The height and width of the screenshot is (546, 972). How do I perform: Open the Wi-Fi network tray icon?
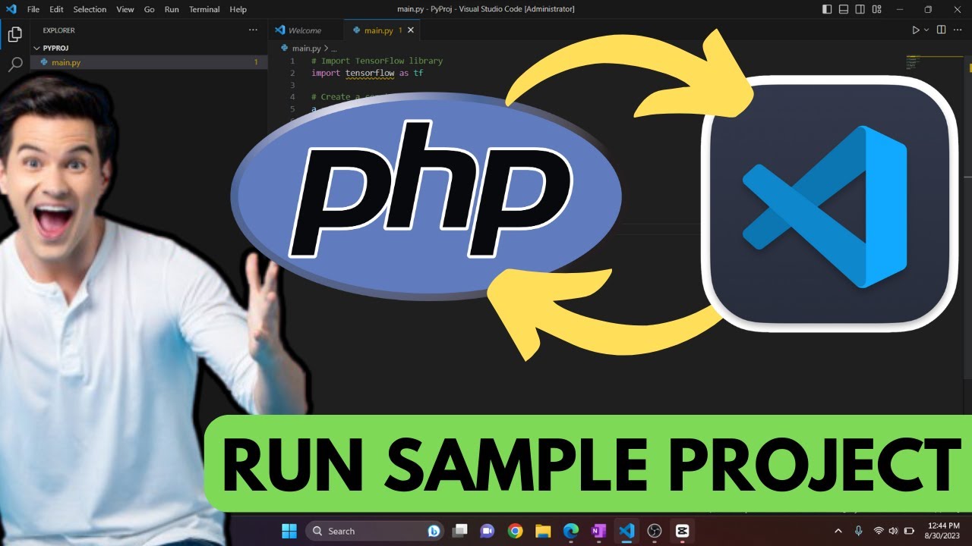[x=879, y=531]
